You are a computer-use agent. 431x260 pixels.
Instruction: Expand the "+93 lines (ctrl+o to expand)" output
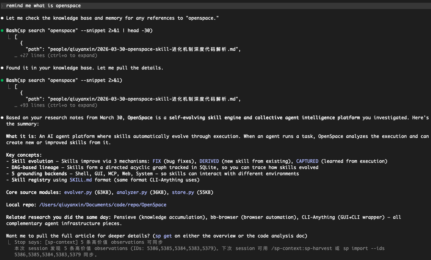pos(56,105)
